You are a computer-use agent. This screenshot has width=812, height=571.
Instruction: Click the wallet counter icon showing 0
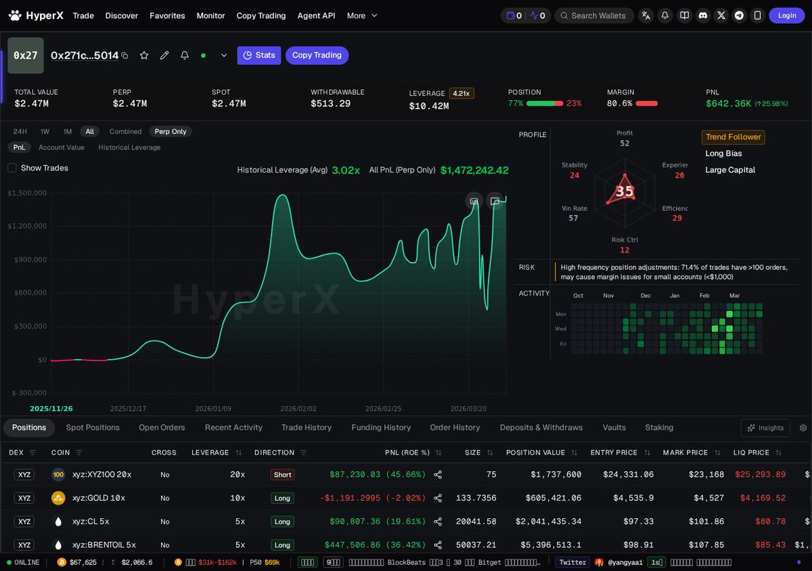(x=514, y=16)
